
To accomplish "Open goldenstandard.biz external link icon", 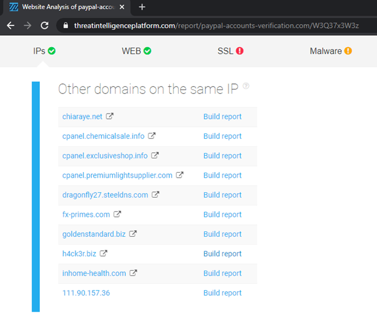I will point(133,234).
